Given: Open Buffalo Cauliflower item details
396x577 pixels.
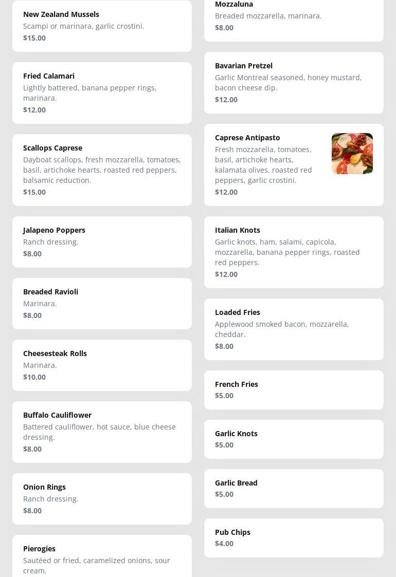Looking at the screenshot, I should 102,432.
